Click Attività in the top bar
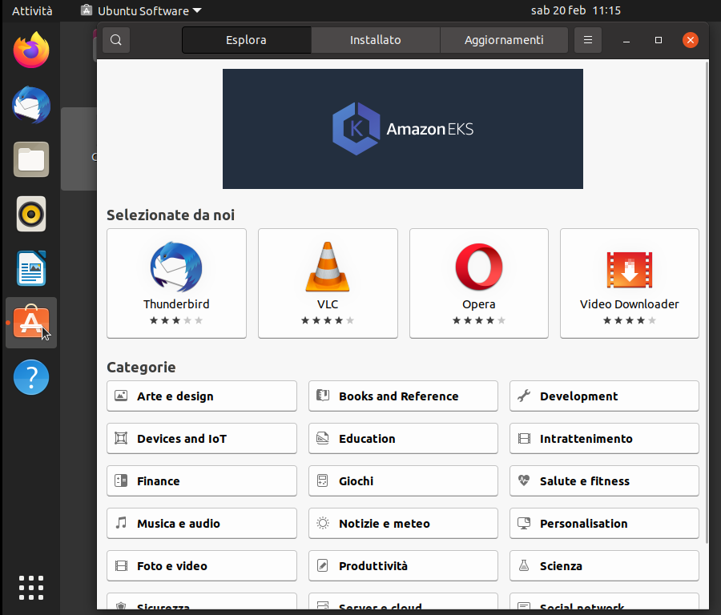The width and height of the screenshot is (721, 615). point(32,10)
